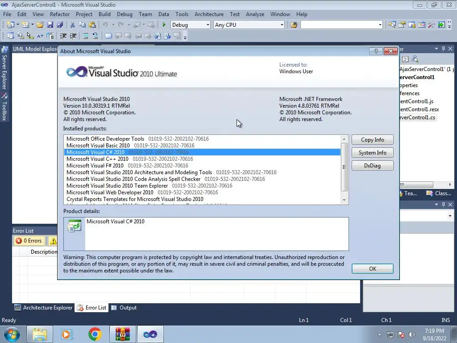Screen dimensions: 457x343
Task: Click the WinRAR taskbar icon
Action: click(122, 334)
